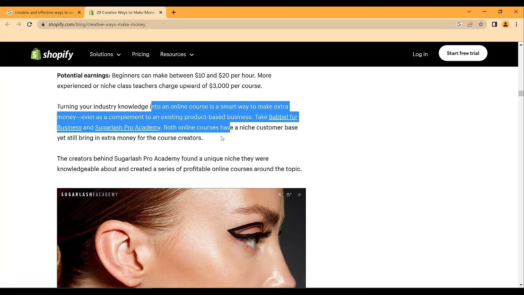Toggle the browser side panel icon
Image resolution: width=524 pixels, height=295 pixels.
pos(495,25)
